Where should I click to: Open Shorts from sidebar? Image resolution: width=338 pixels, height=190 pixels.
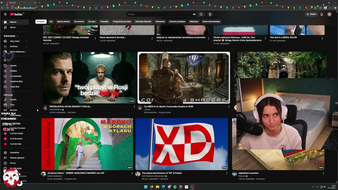[x=16, y=27]
